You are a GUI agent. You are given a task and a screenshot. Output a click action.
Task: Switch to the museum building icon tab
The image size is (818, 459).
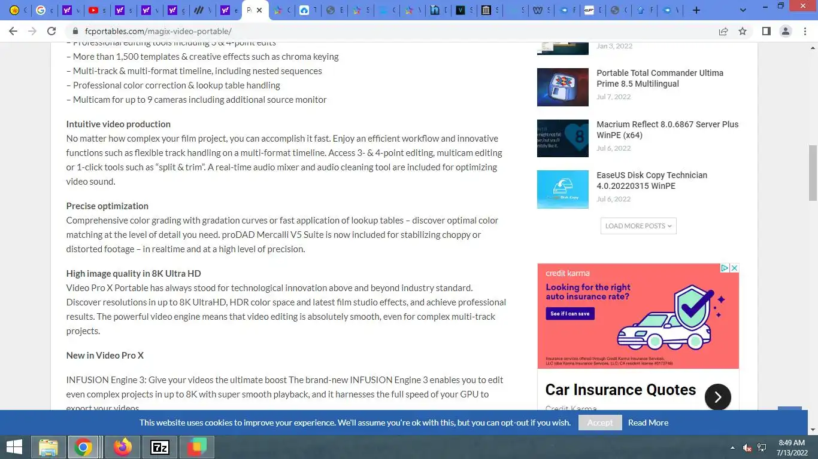click(x=489, y=10)
